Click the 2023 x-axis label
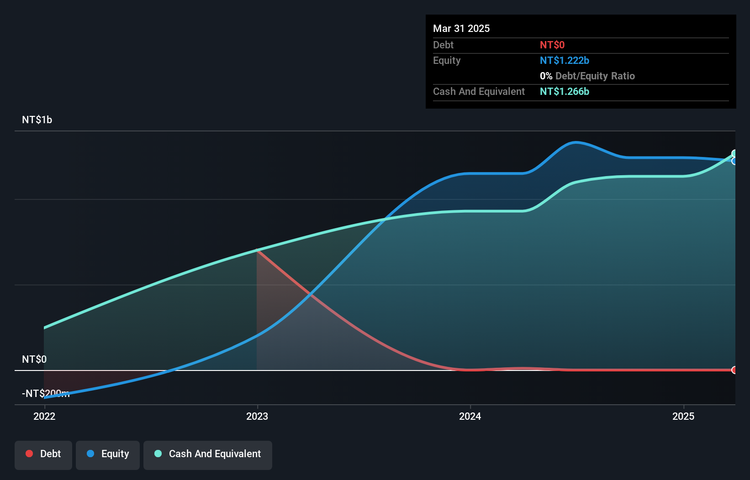Viewport: 750px width, 480px height. point(257,416)
